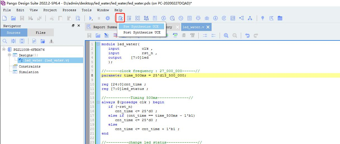
Task: Open the View menu
Action: 33,10
